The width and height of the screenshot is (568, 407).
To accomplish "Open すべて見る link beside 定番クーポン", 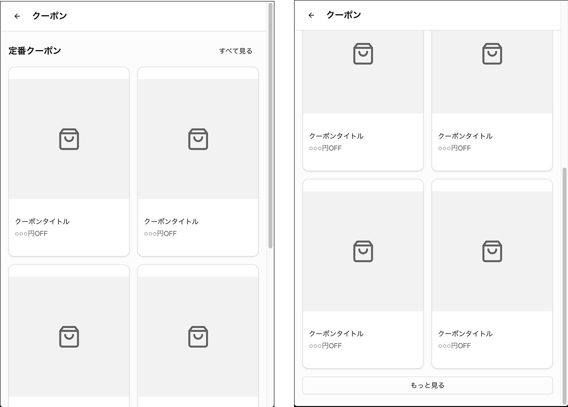I will coord(236,51).
